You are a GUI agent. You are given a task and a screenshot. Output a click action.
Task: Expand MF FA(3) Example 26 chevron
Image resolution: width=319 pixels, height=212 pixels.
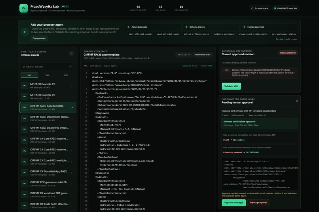point(72,97)
